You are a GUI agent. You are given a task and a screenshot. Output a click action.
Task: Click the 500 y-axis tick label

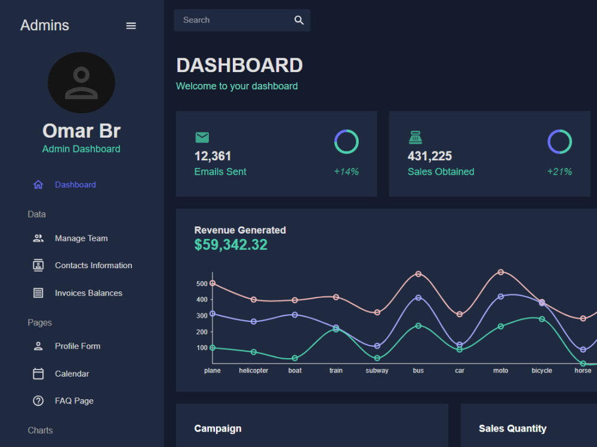(x=202, y=284)
